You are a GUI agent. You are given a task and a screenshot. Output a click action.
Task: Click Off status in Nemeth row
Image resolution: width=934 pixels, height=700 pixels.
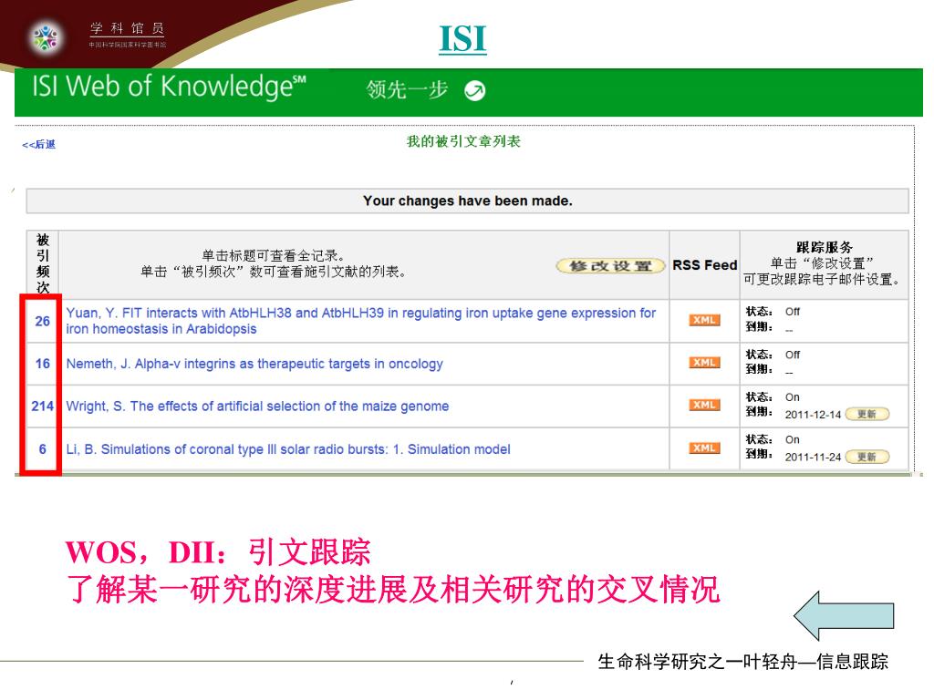tap(793, 355)
